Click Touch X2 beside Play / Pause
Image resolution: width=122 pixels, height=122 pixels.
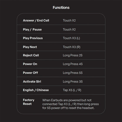click(69, 29)
